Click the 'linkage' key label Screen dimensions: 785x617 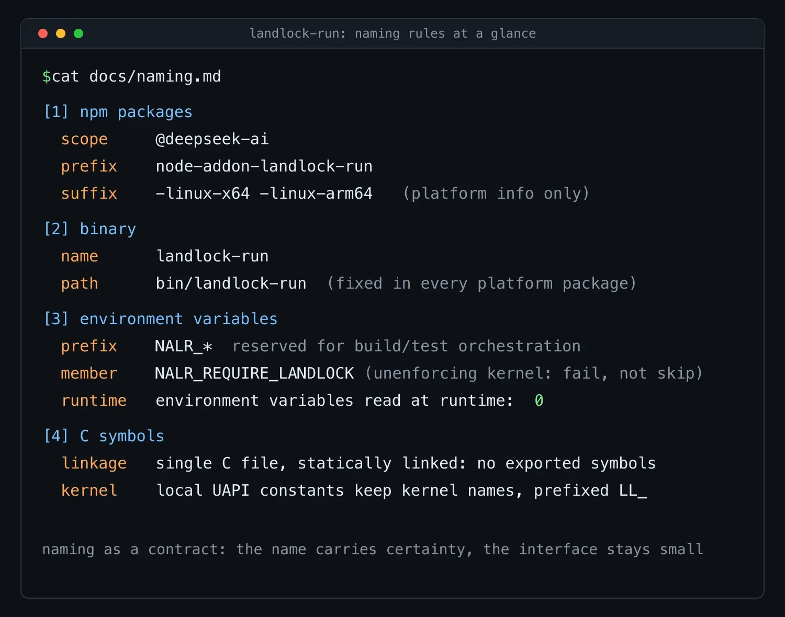(94, 463)
